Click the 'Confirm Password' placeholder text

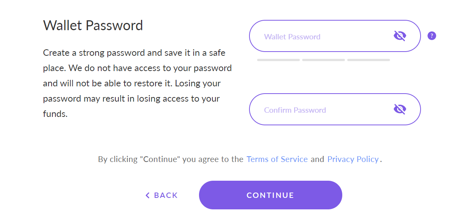[x=295, y=110]
